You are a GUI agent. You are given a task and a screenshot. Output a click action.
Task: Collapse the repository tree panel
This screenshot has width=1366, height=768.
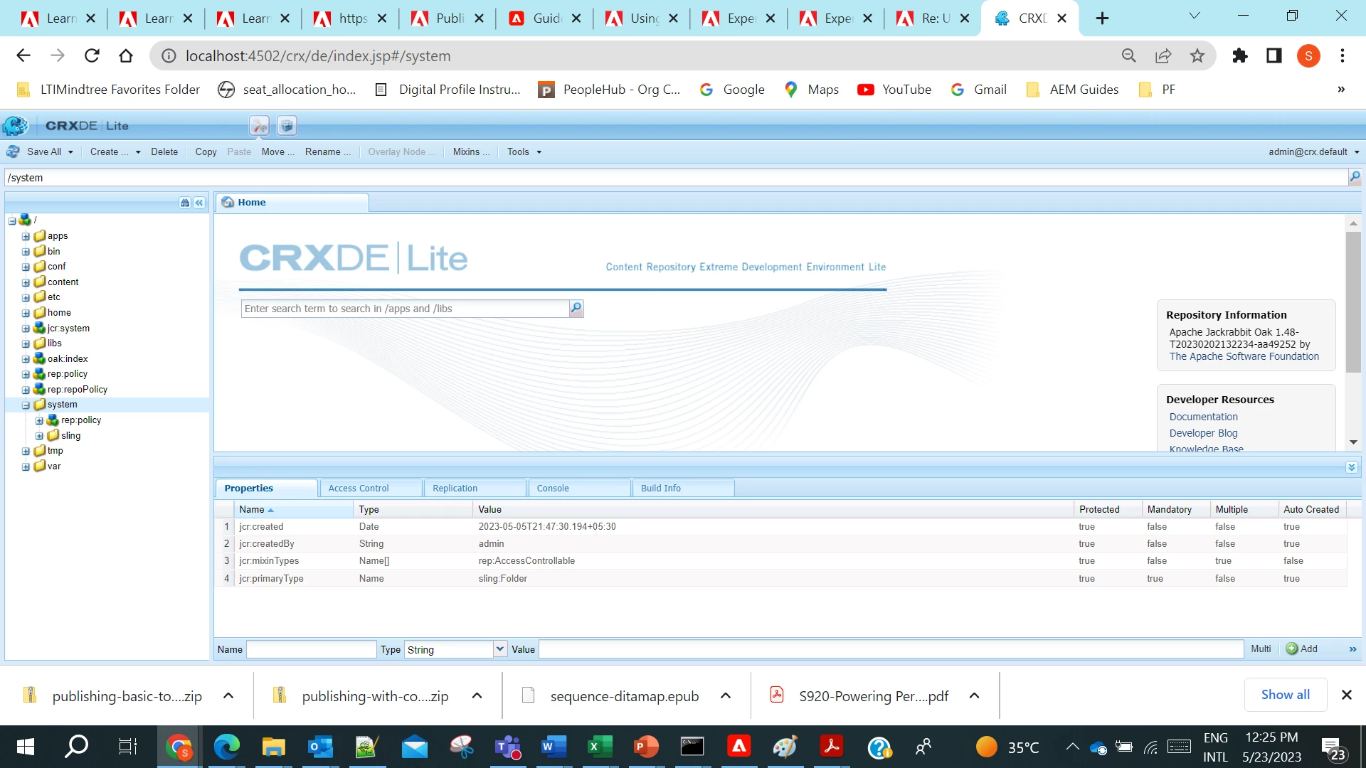point(199,203)
